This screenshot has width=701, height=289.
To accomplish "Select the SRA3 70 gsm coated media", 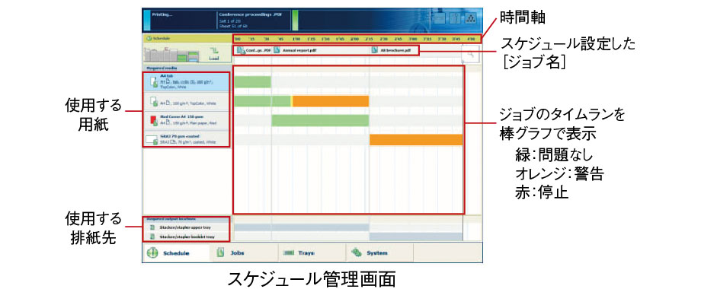I will tap(187, 138).
